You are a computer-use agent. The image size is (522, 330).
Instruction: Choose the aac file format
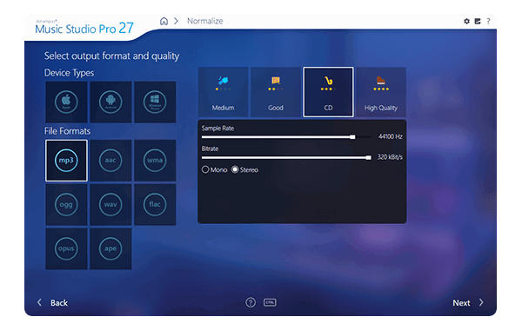point(110,160)
